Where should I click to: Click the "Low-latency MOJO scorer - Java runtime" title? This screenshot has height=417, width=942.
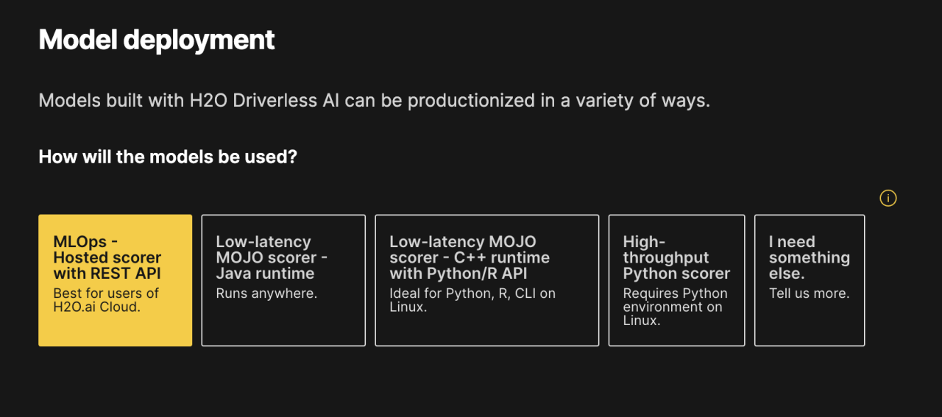[272, 257]
